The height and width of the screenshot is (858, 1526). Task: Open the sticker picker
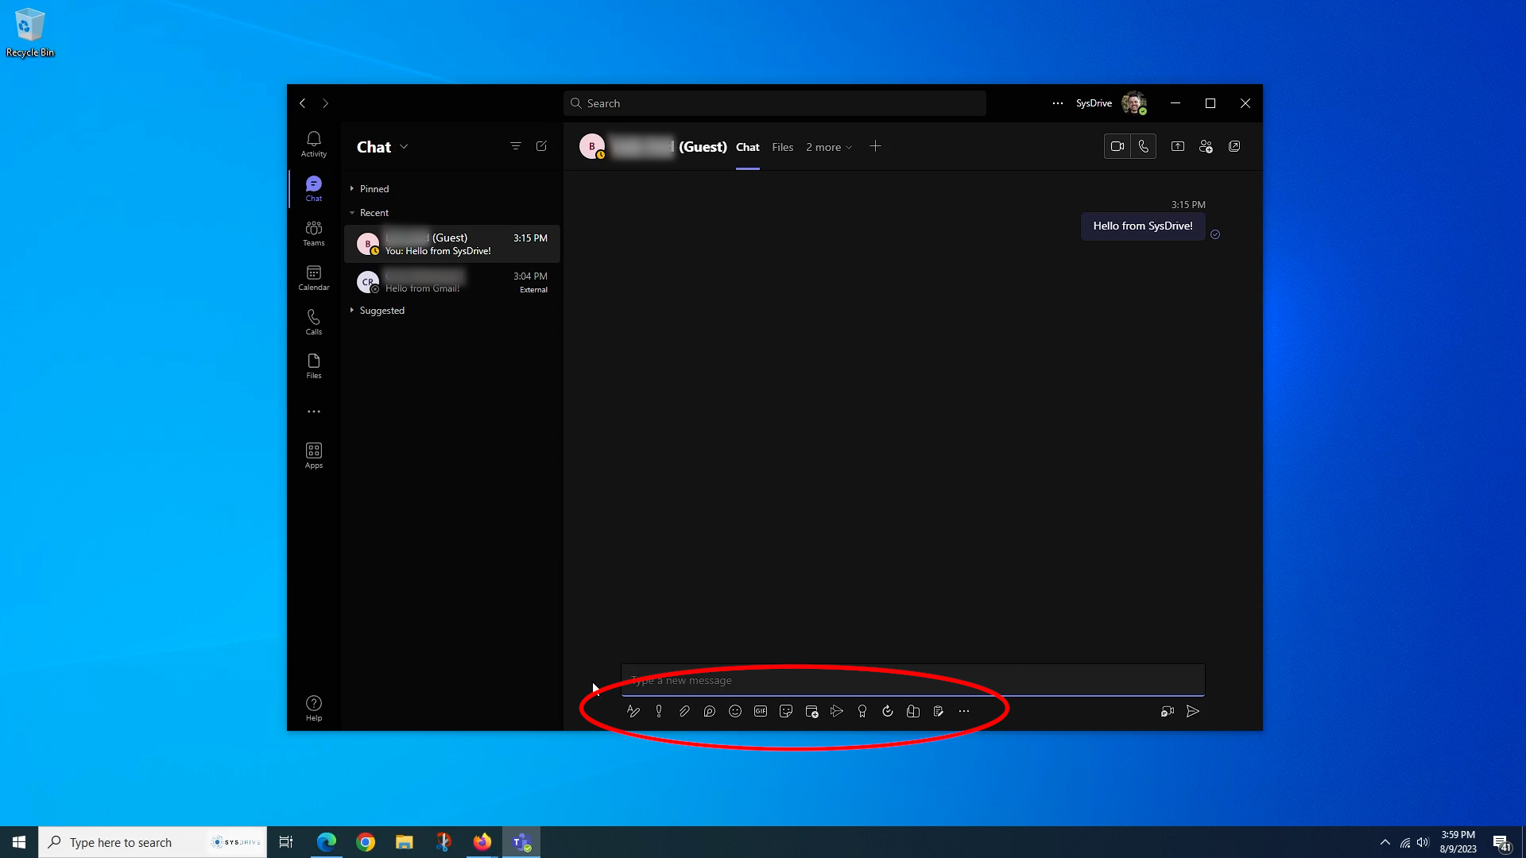click(x=786, y=711)
